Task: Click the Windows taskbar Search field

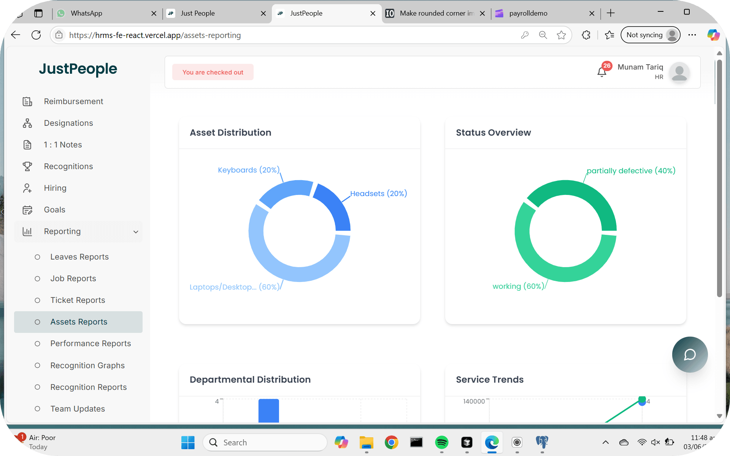Action: coord(266,442)
